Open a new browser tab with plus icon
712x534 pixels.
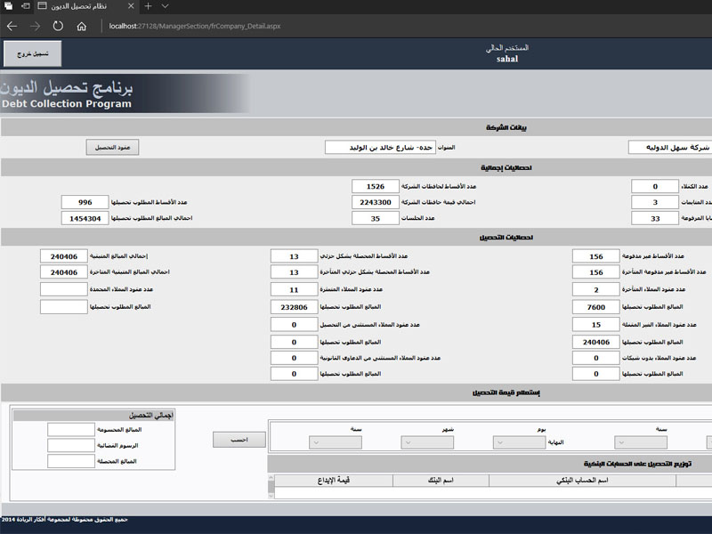(148, 6)
